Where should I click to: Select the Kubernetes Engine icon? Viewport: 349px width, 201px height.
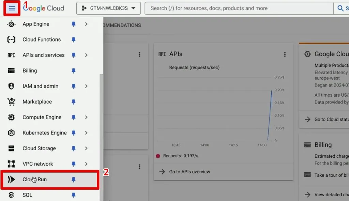pyautogui.click(x=11, y=133)
